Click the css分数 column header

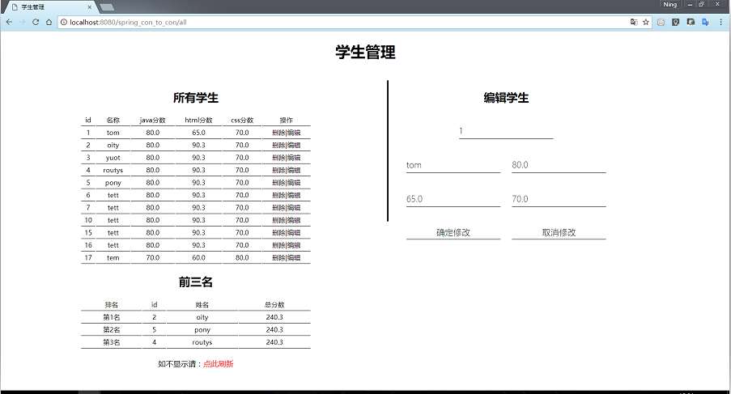(242, 121)
